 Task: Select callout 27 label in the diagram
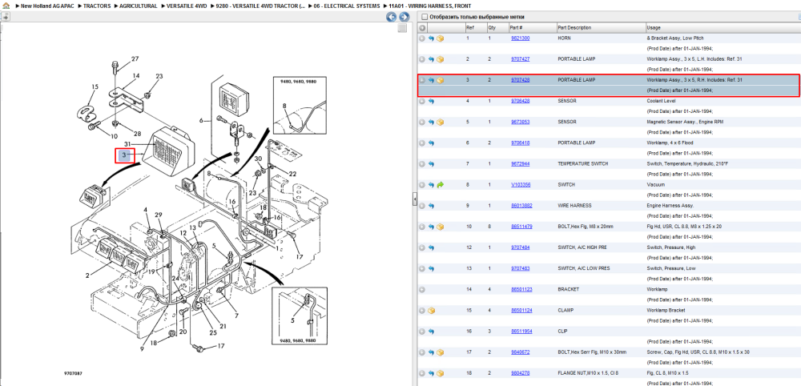[135, 59]
